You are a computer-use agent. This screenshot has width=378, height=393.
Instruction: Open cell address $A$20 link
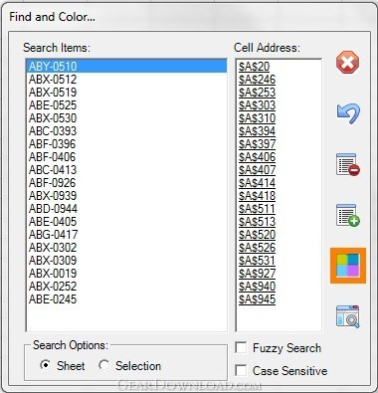point(254,67)
